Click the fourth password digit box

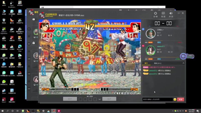pos(95,99)
